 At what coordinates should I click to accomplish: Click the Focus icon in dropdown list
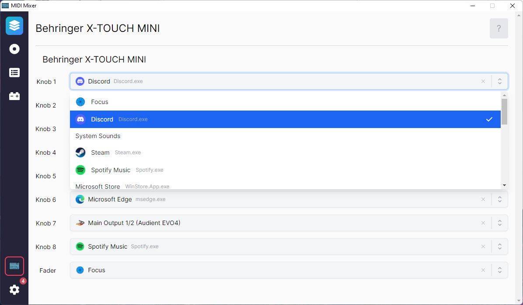80,102
